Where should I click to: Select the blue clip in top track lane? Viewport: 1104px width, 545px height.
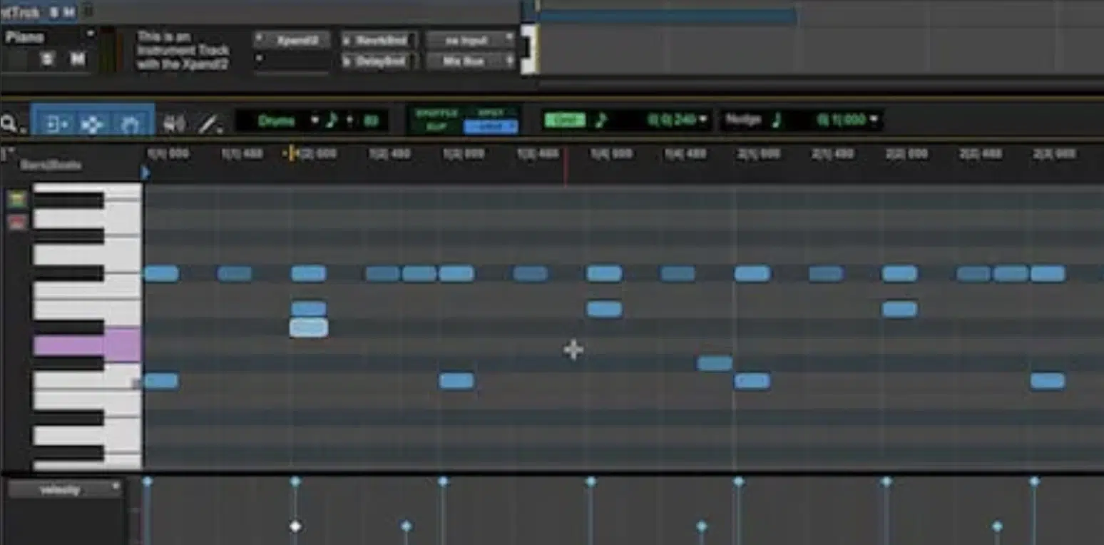pyautogui.click(x=668, y=16)
